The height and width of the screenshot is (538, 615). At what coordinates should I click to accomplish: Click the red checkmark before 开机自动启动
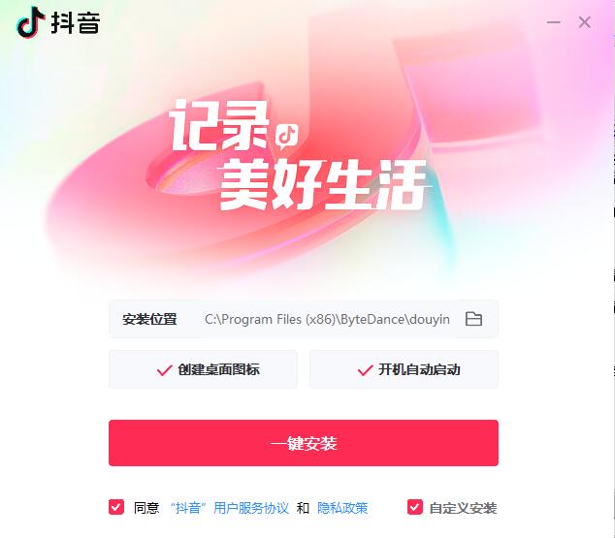click(365, 370)
